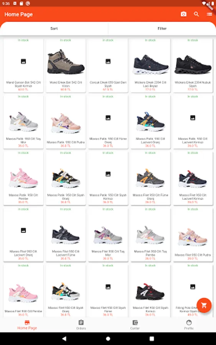The image size is (216, 345).
Task: Open the Profile face icon
Action: point(189,322)
